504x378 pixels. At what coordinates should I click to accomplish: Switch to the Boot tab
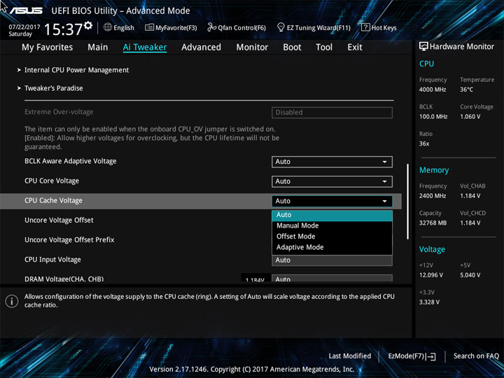(292, 48)
